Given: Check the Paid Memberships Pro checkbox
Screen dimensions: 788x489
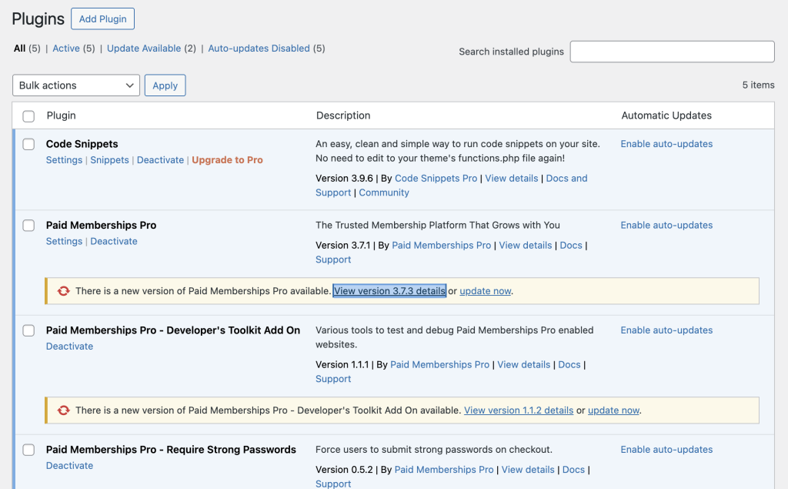Looking at the screenshot, I should (28, 226).
